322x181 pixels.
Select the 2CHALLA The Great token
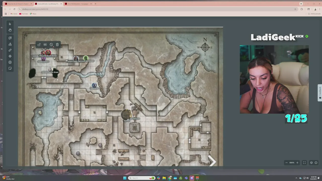click(x=50, y=69)
